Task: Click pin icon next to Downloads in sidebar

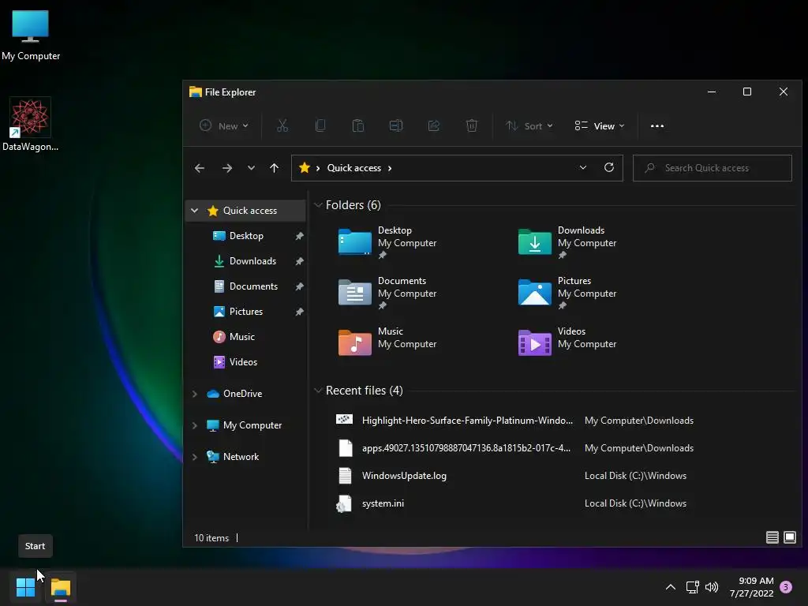Action: (x=299, y=261)
